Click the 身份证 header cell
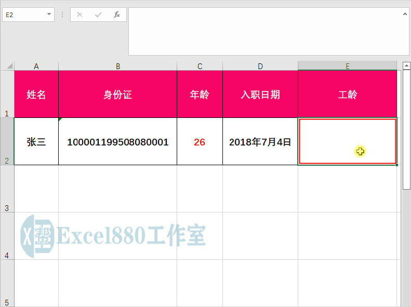Screen dimensions: 411x307 [118, 94]
